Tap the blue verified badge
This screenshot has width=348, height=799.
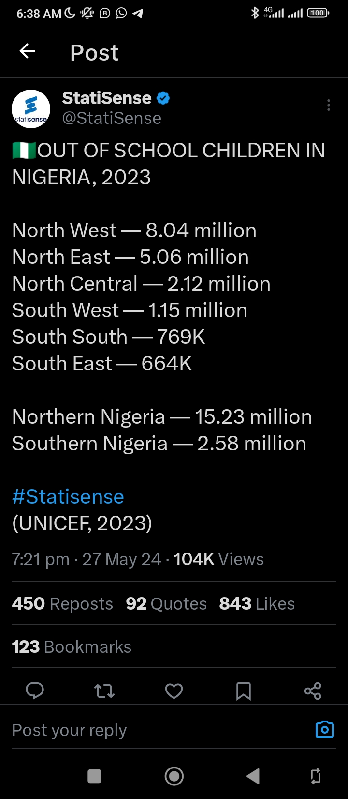[x=163, y=98]
